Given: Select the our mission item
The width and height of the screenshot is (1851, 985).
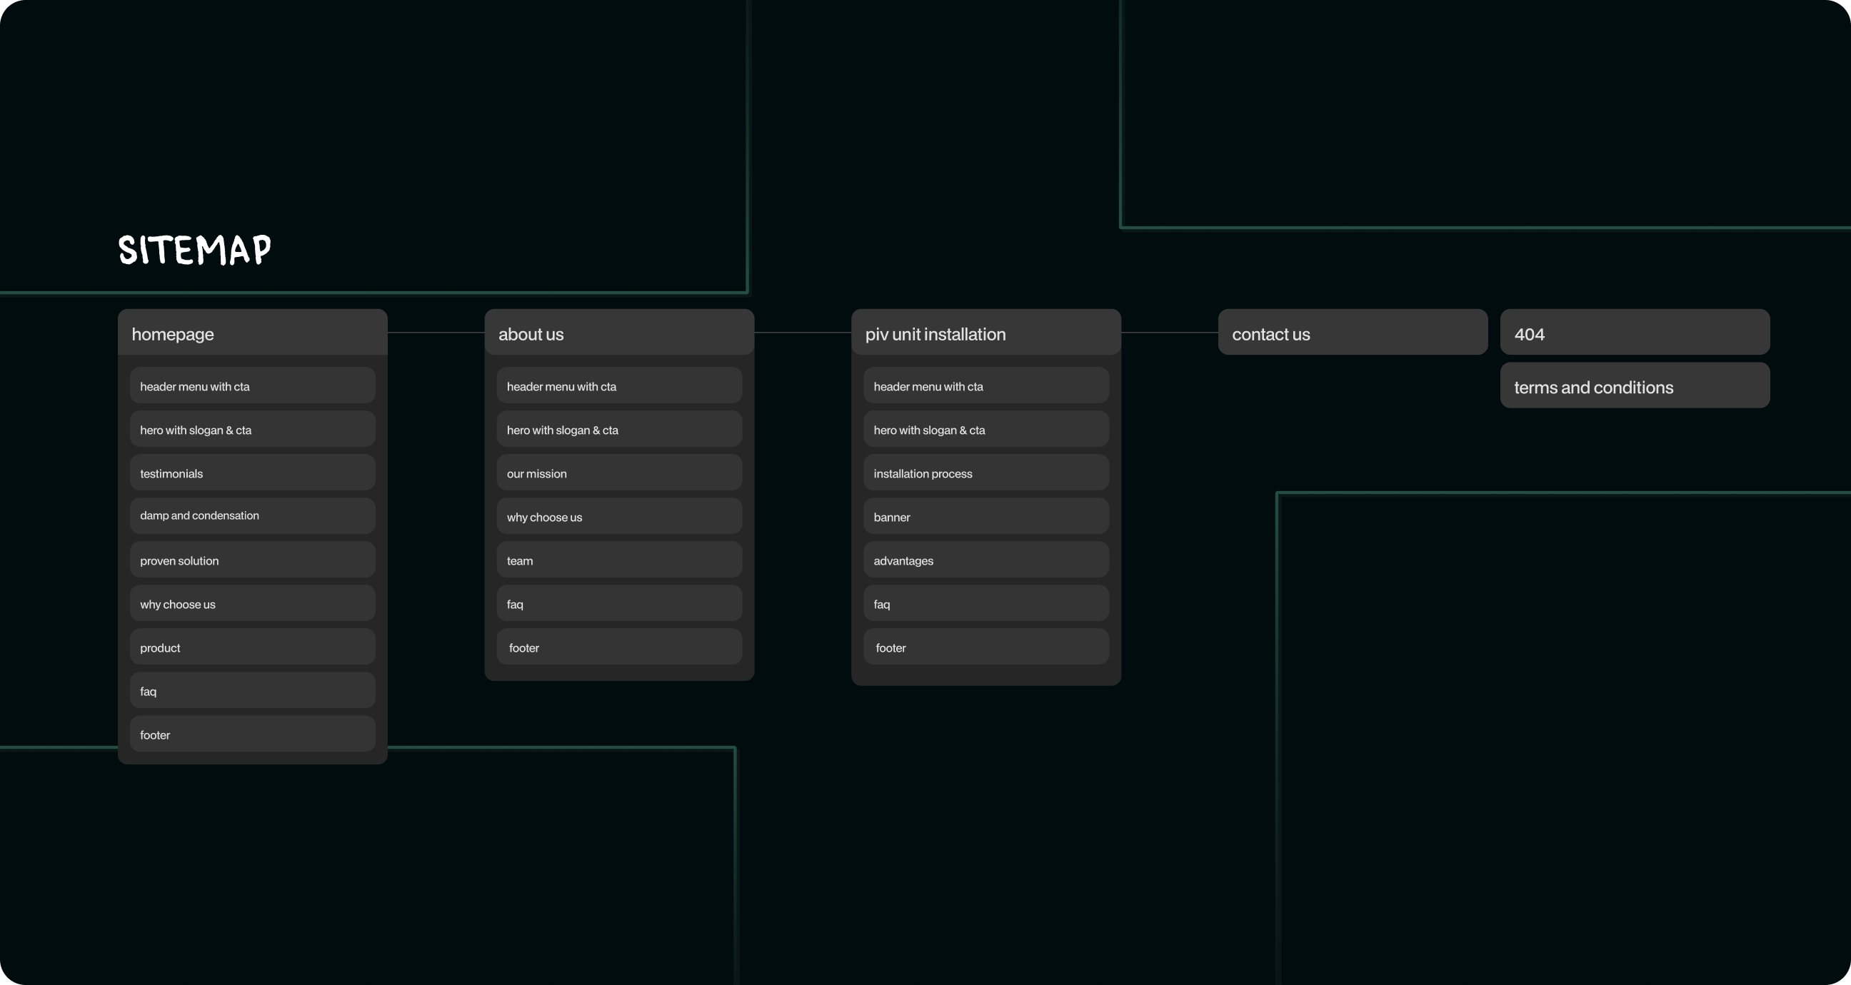Looking at the screenshot, I should click(619, 473).
